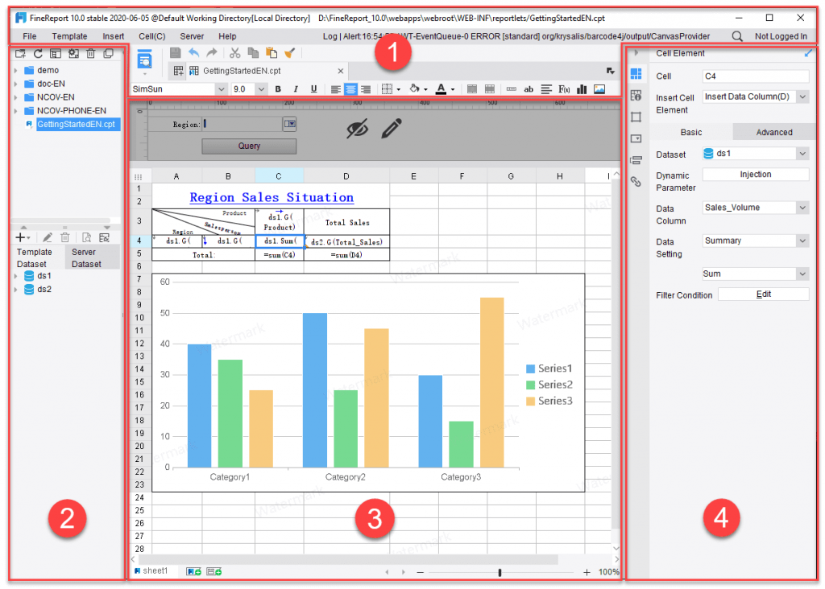Select the Cut scissors icon
The width and height of the screenshot is (825, 589).
234,53
